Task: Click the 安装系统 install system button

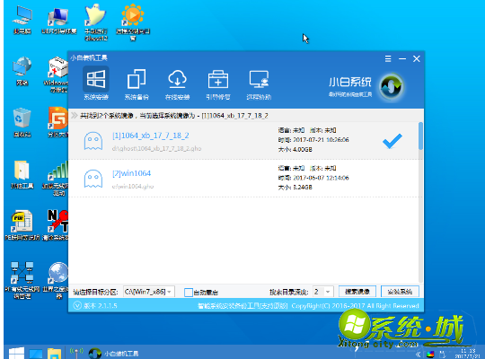Action: pos(400,292)
